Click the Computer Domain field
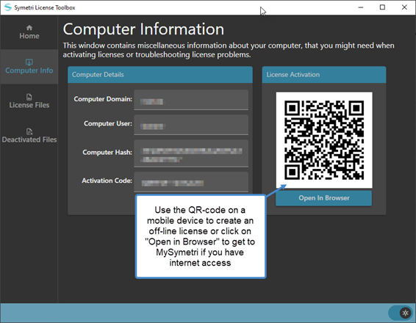The width and height of the screenshot is (416, 323). point(191,100)
